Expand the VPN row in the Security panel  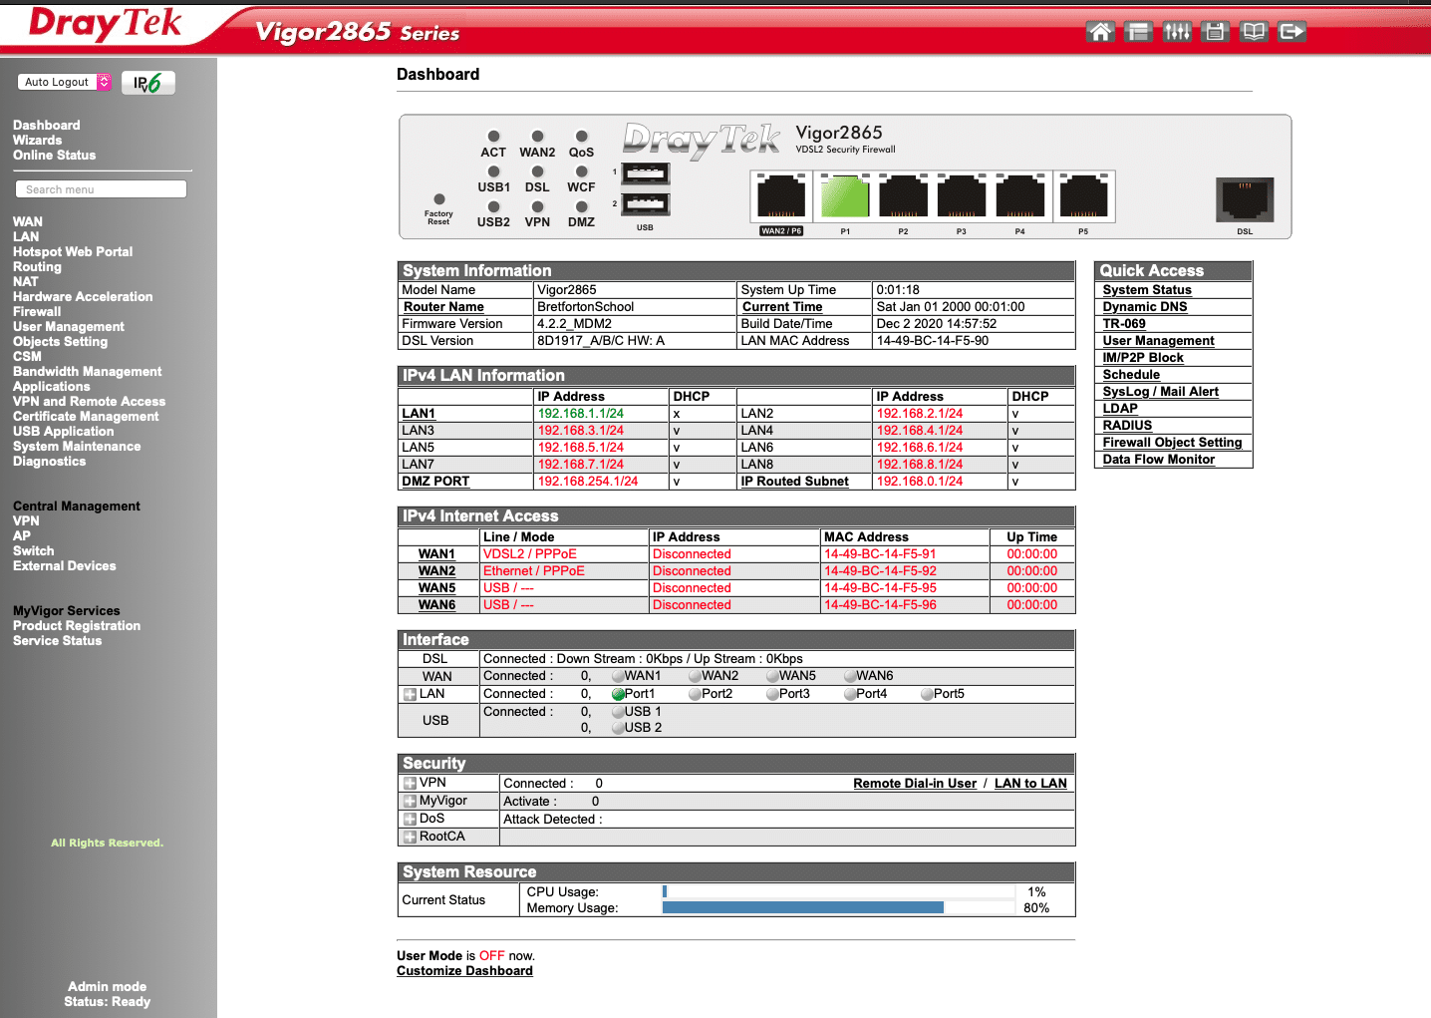[410, 783]
